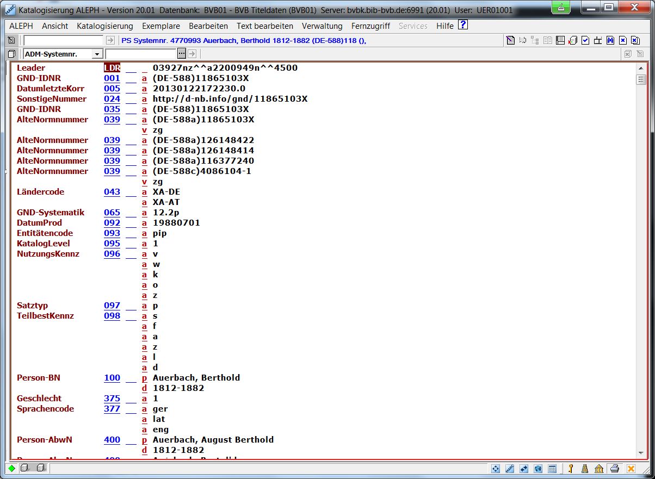Click the printer icon in status bar

coord(615,469)
